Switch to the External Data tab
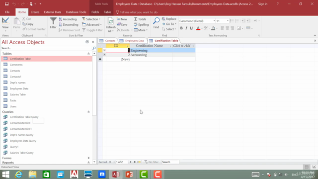Screen dimensions: 318x179 pos(53,12)
